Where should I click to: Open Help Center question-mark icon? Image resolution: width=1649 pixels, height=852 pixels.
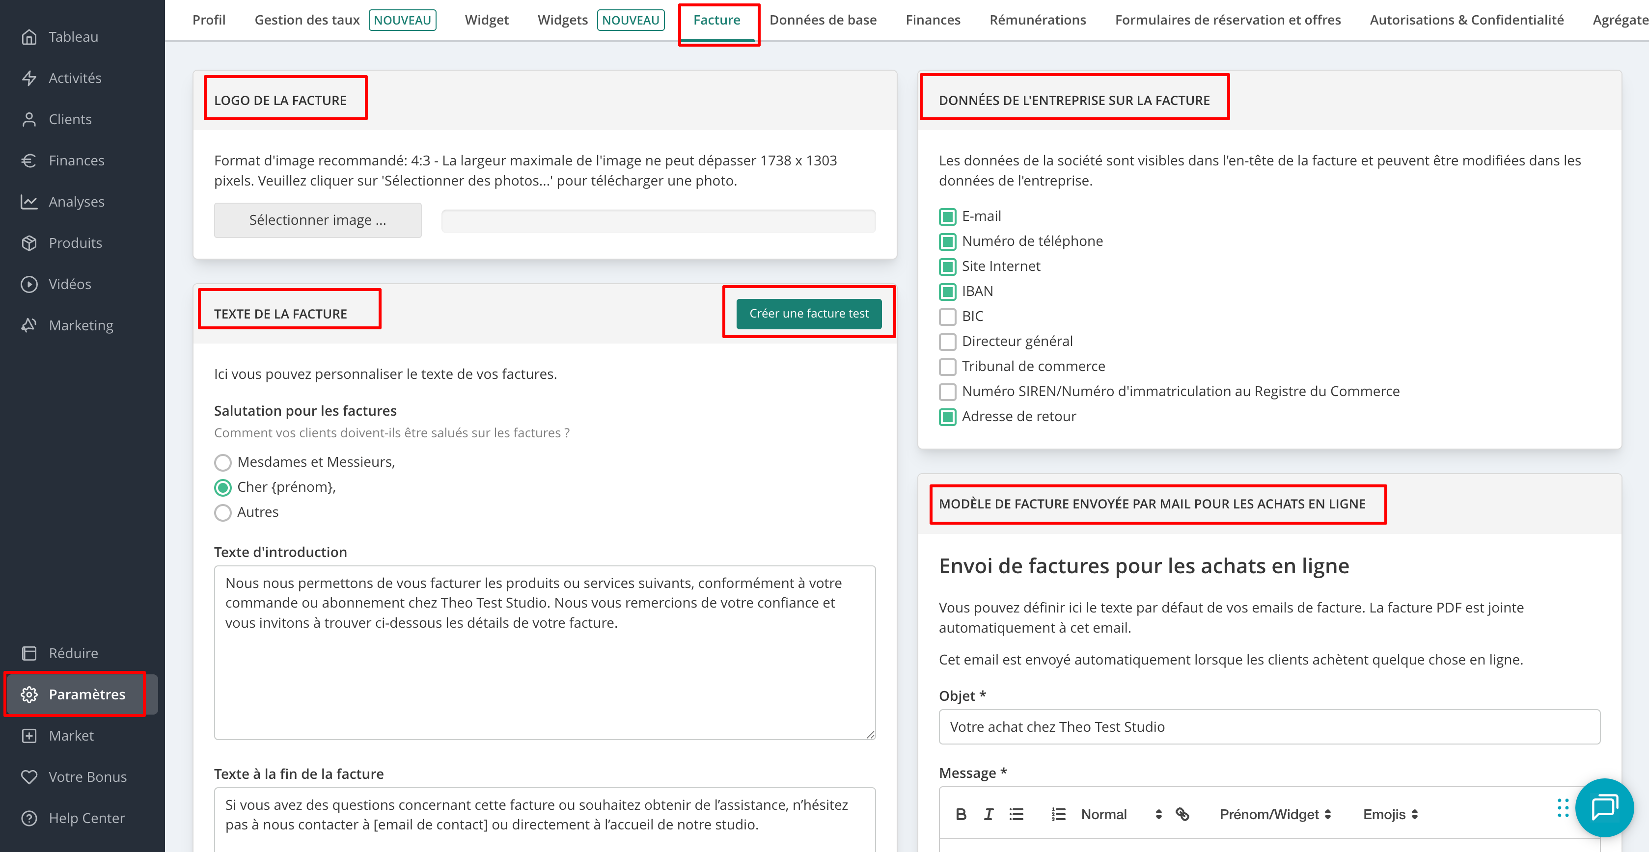29,818
